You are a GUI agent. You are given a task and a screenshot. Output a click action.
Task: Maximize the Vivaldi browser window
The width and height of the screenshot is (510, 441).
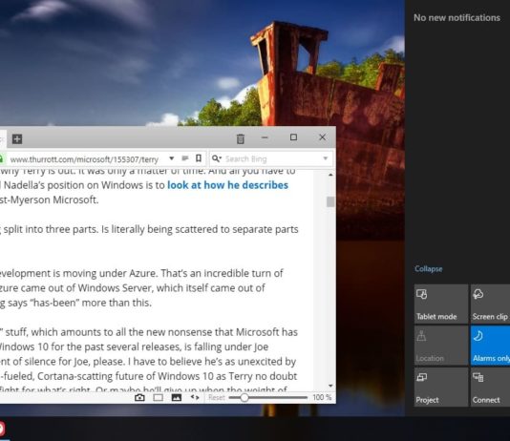click(293, 137)
